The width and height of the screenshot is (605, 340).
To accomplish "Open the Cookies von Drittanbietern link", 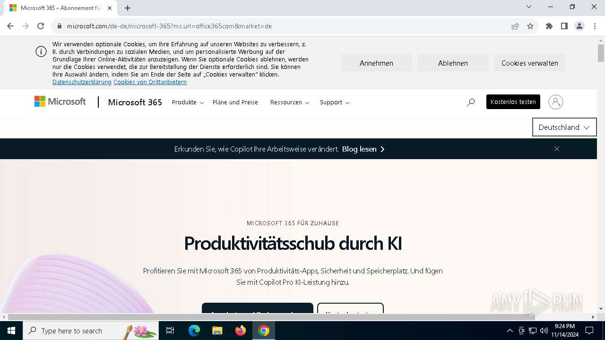I will click(150, 82).
